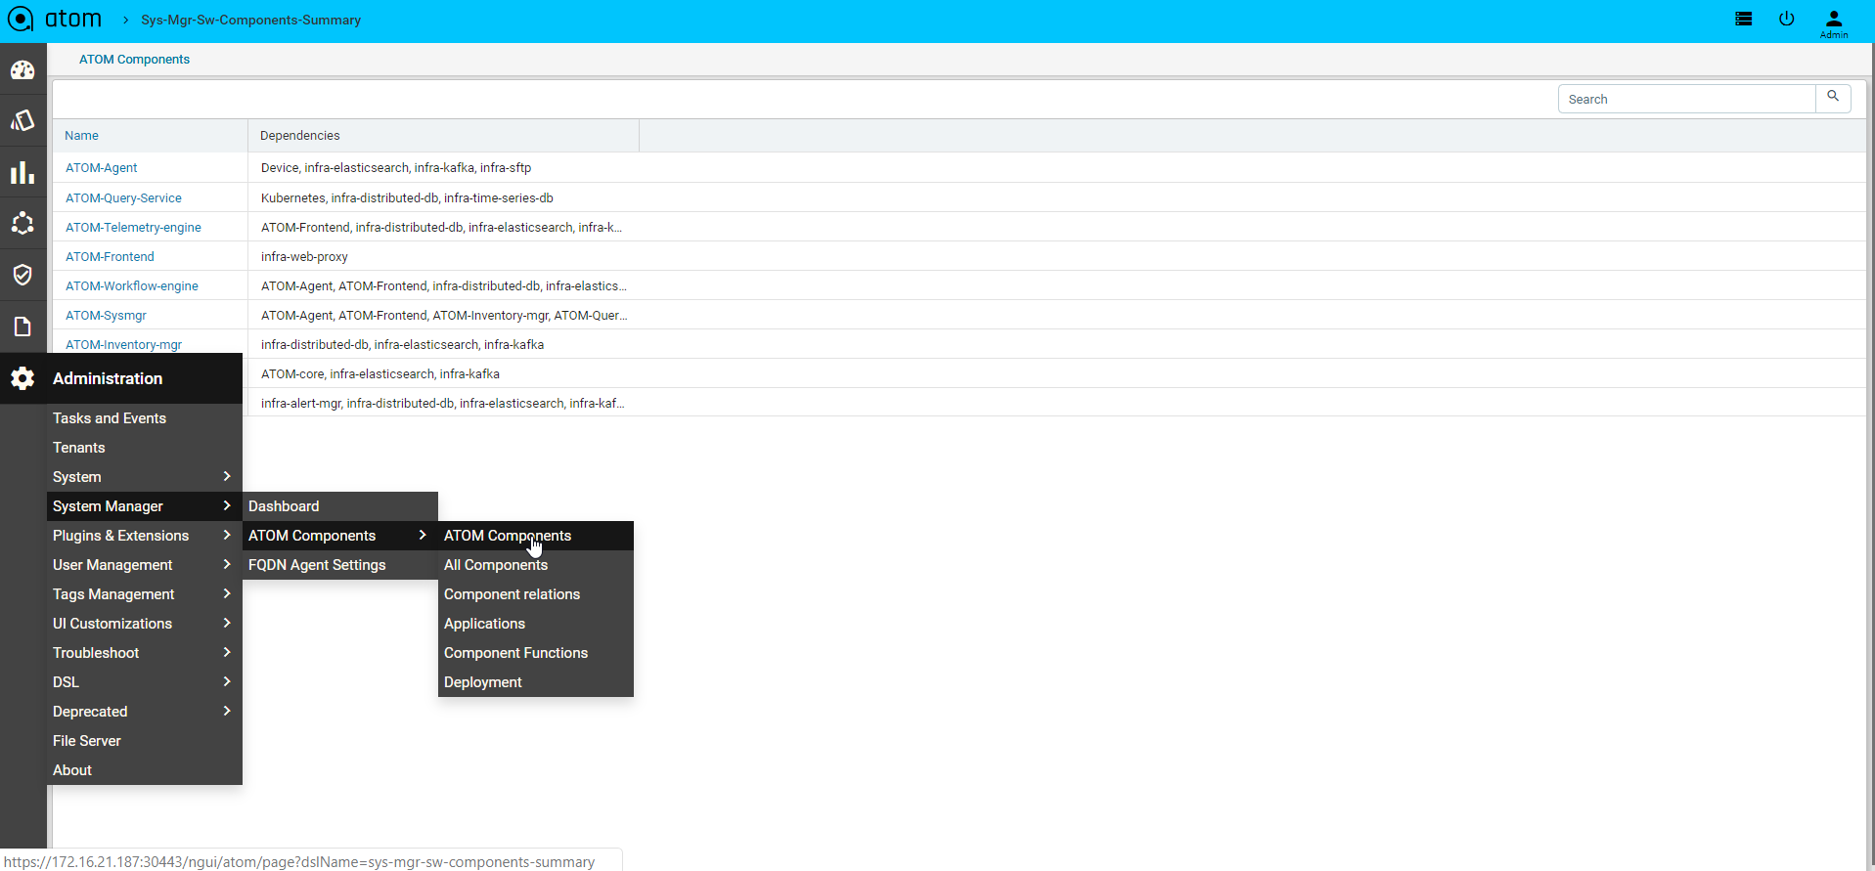Click 'infra-distributed-db, infra-elasticsearch, infra-kafka' cell
Screen dimensions: 1875x871
pyautogui.click(x=402, y=345)
